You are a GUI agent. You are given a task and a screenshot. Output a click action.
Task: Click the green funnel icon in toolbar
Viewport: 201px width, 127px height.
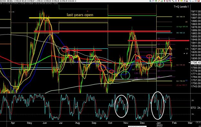tap(156, 1)
